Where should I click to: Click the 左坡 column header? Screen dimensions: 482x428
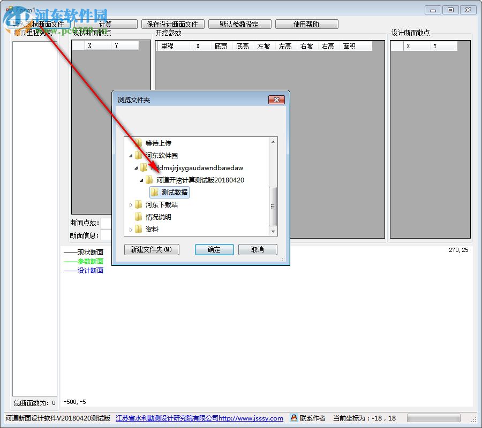click(264, 46)
